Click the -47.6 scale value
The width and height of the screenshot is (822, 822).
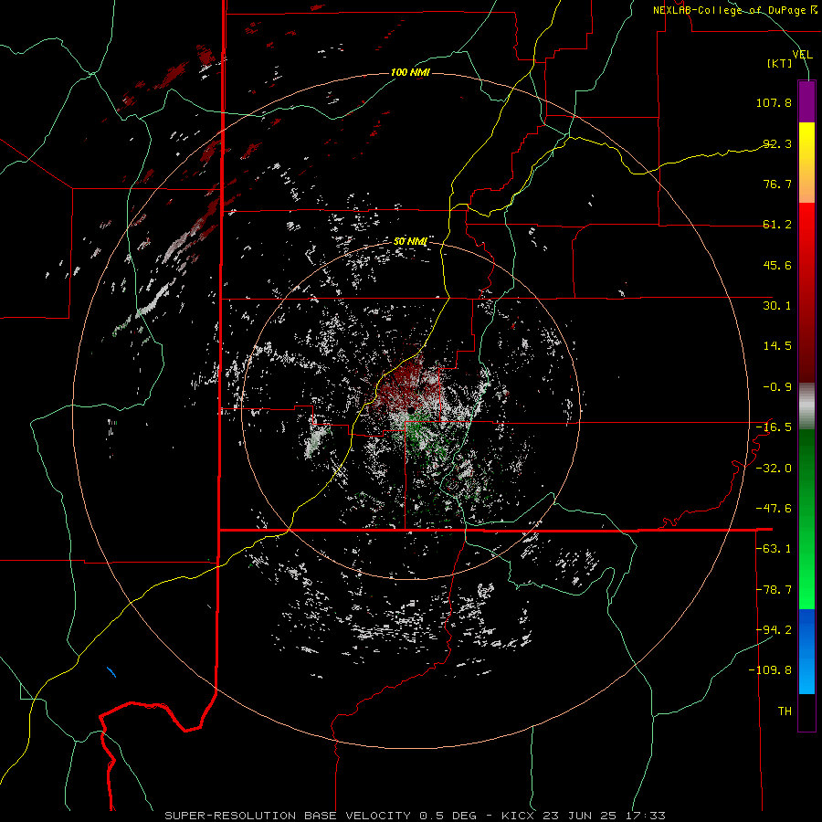pos(774,509)
